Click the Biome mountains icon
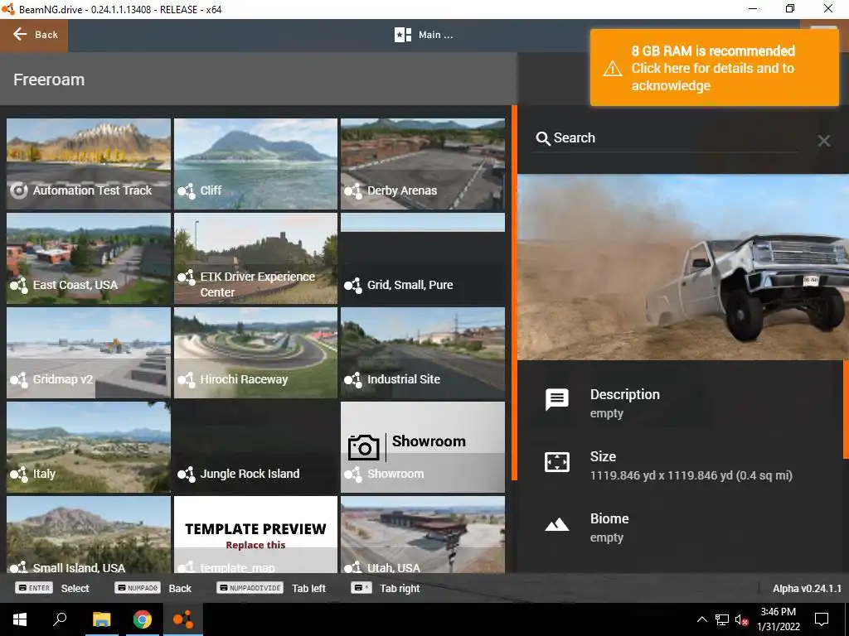849x636 pixels. (x=556, y=524)
